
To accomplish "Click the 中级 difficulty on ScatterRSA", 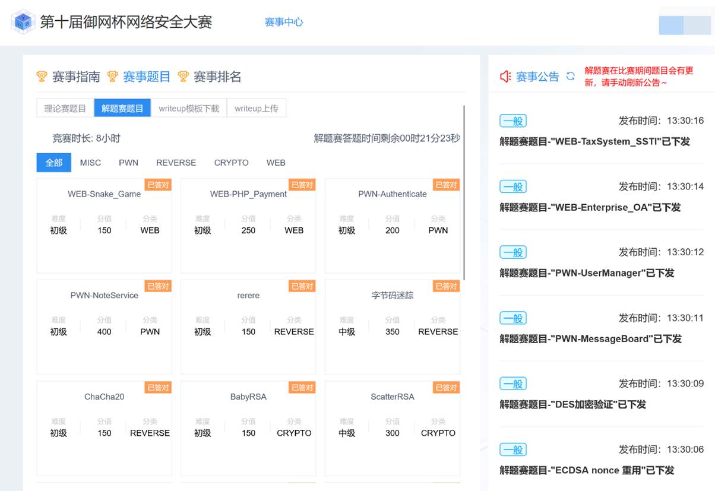I will coord(347,433).
